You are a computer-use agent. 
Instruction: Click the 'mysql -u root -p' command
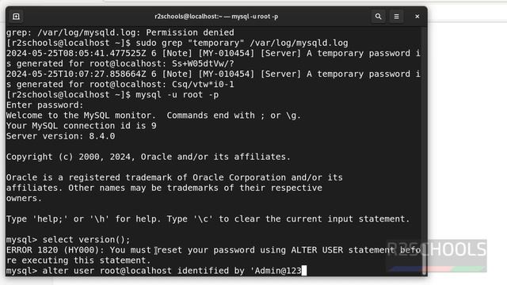[x=177, y=95]
